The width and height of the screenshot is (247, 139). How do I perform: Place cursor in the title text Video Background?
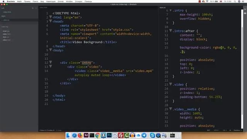pyautogui.click(x=87, y=42)
